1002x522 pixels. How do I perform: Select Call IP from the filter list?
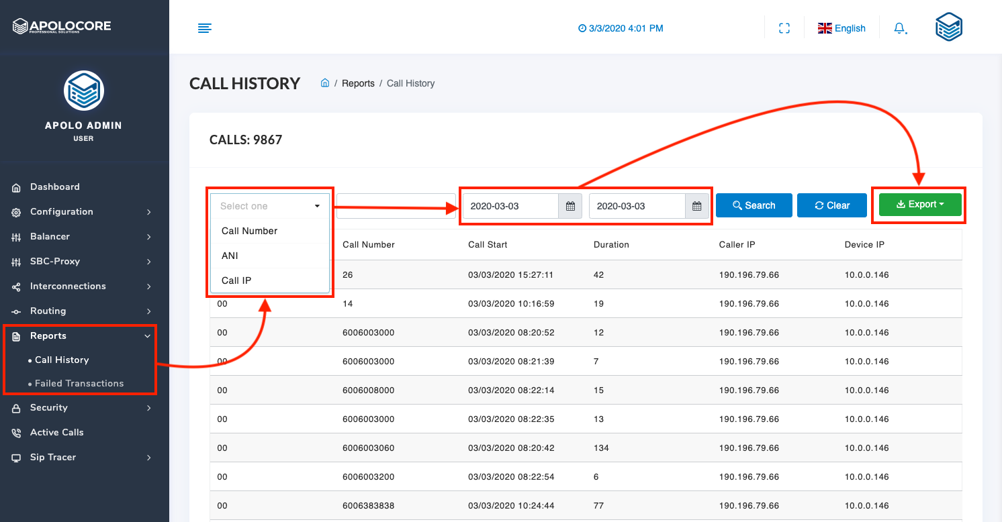[236, 280]
